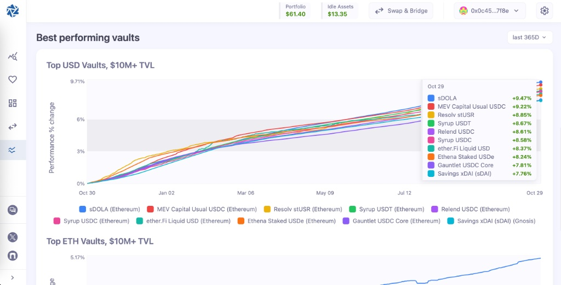Viewport: 561px width, 285px height.
Task: Select the active performance waves sidebar tab
Action: click(x=13, y=150)
